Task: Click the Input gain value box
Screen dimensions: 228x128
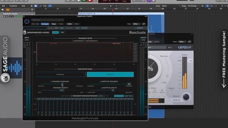Action: tap(27, 40)
